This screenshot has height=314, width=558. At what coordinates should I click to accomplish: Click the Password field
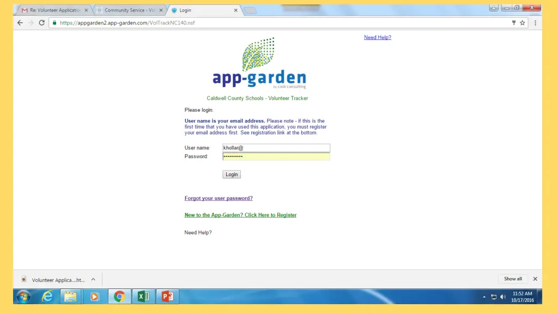(x=276, y=156)
